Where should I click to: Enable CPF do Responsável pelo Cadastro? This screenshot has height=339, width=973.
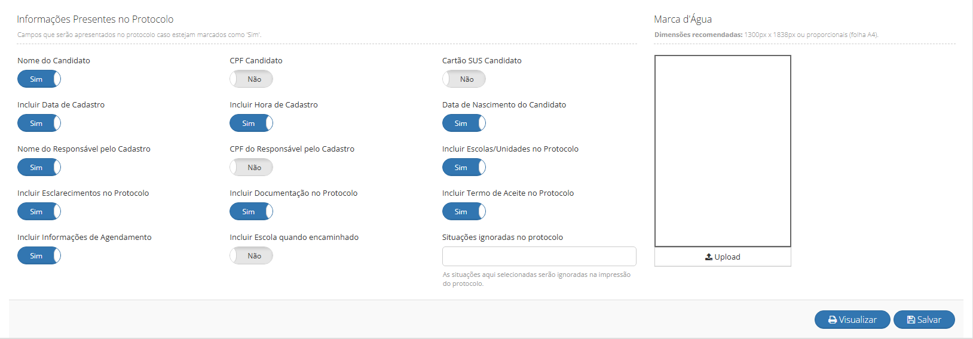[251, 167]
